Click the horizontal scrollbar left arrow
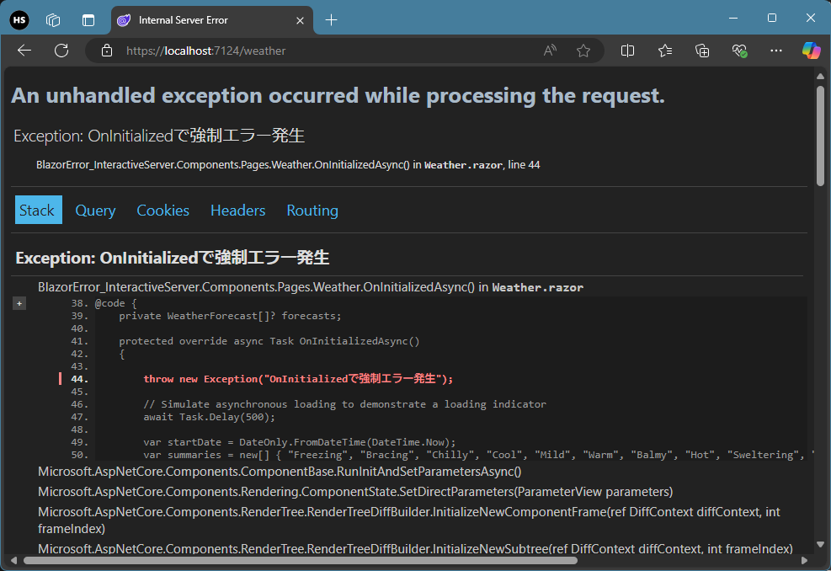 13,560
